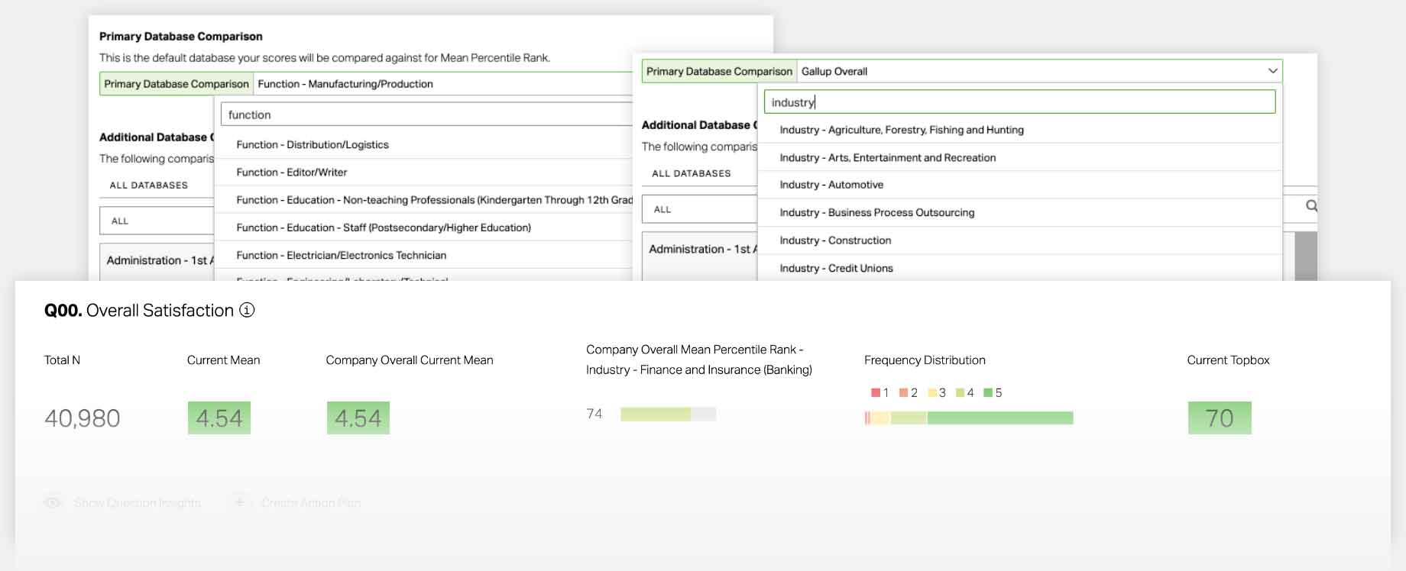
Task: Click the eye icon for Question Insights
Action: click(53, 503)
